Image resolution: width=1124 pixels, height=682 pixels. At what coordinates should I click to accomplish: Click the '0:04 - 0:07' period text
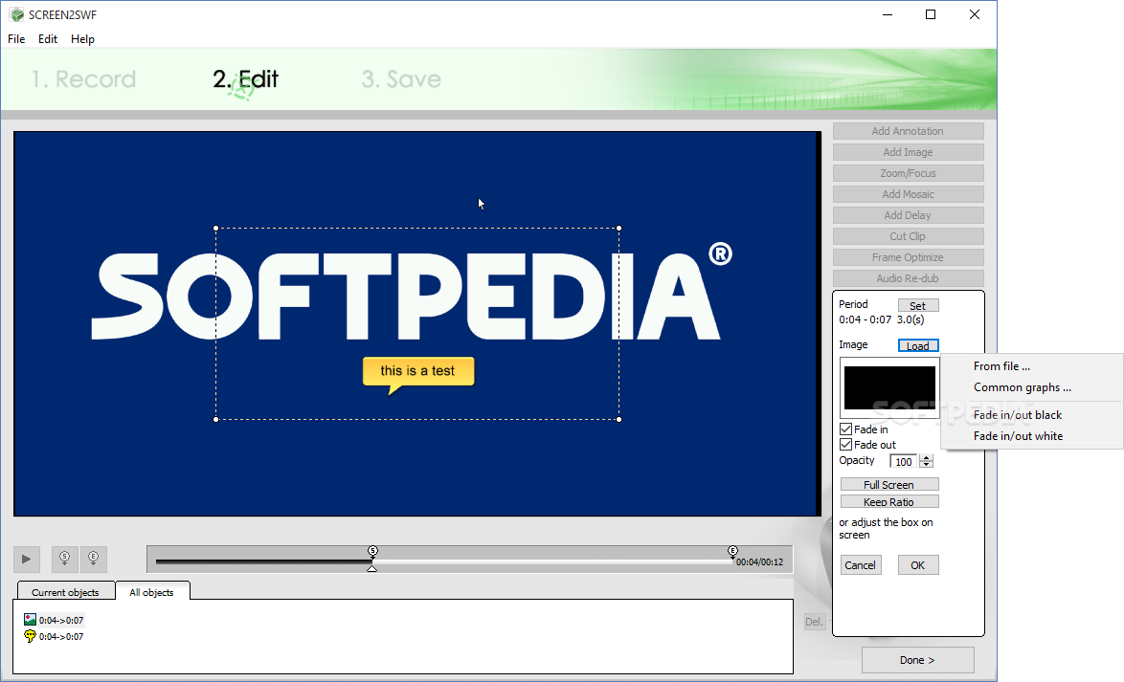(x=865, y=319)
